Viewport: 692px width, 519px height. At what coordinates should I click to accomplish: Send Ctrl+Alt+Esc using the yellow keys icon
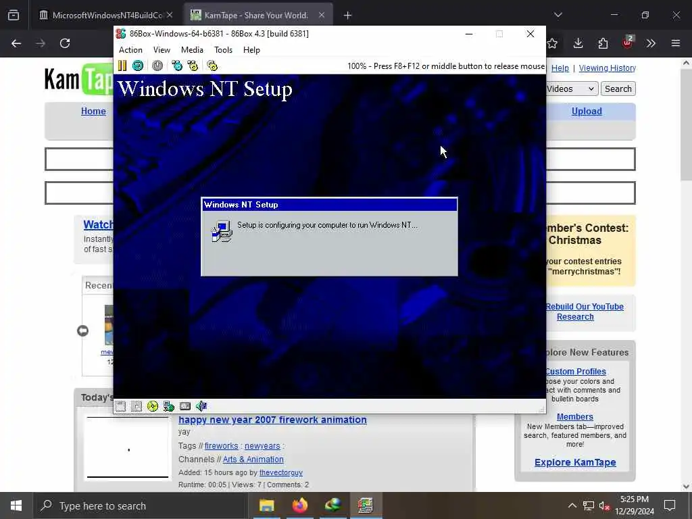193,66
